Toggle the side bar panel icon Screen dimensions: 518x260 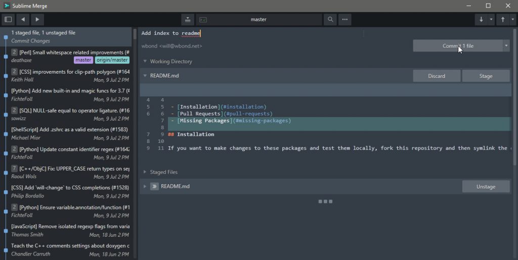click(x=8, y=20)
